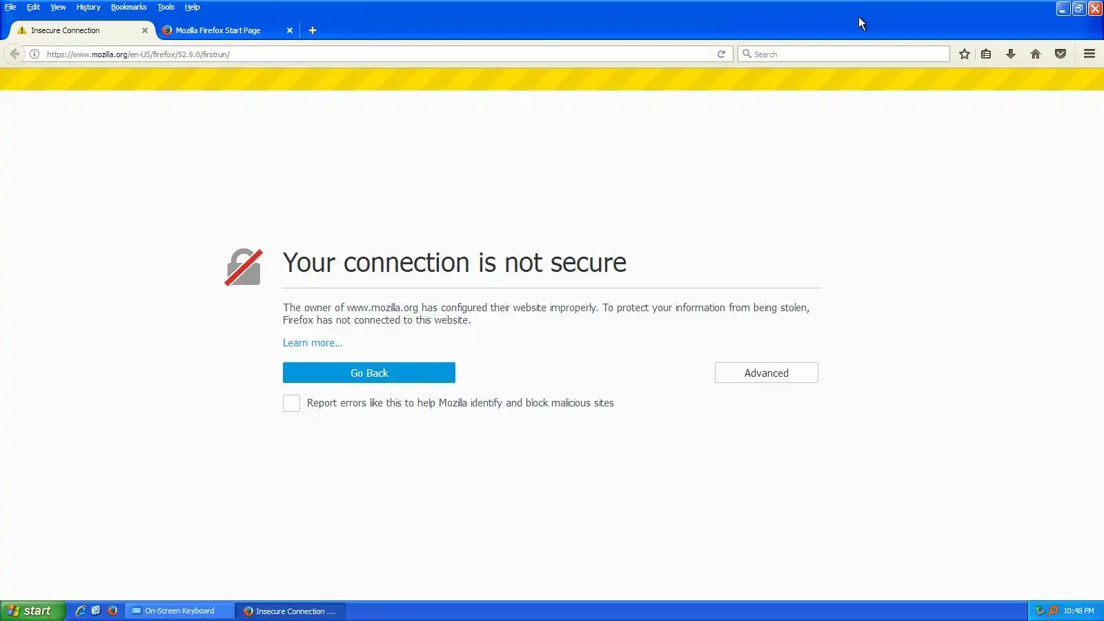Select Insecure Connection taskbar button
The height and width of the screenshot is (621, 1104).
pos(290,611)
